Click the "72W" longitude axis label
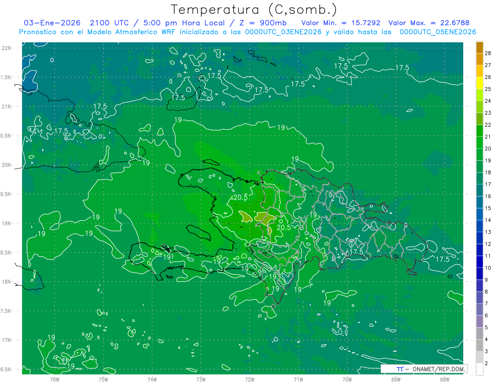The width and height of the screenshot is (499, 385). [x=249, y=379]
